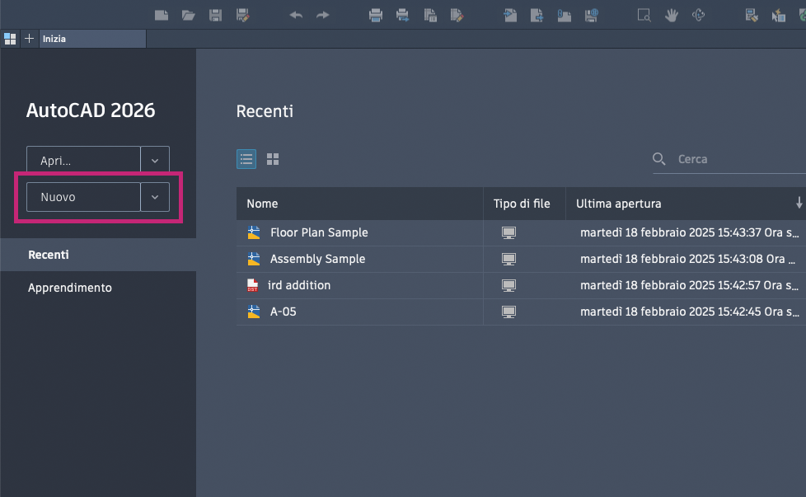The width and height of the screenshot is (806, 497).
Task: Click the search magnifier icon
Action: coord(659,159)
